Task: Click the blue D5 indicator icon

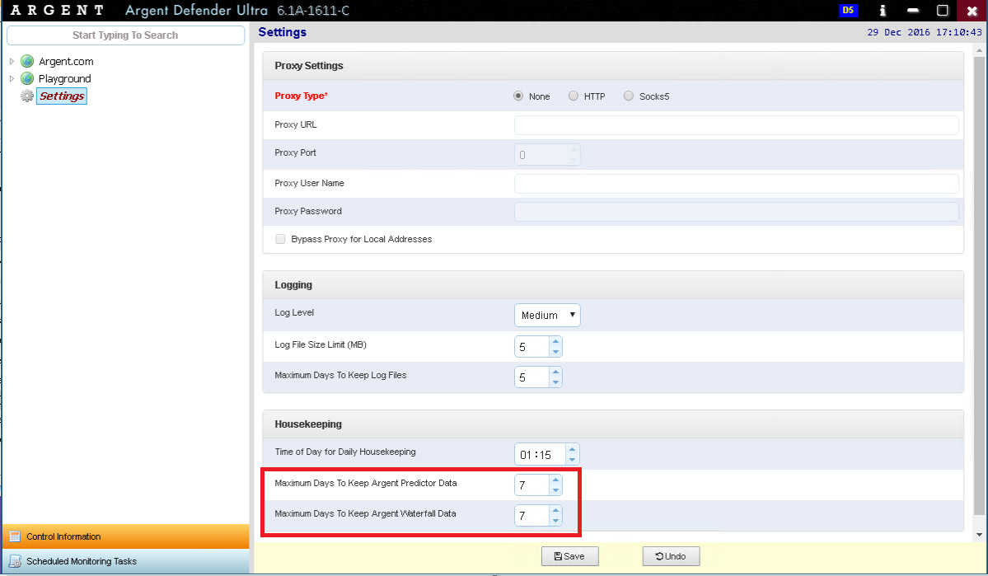Action: pos(848,11)
